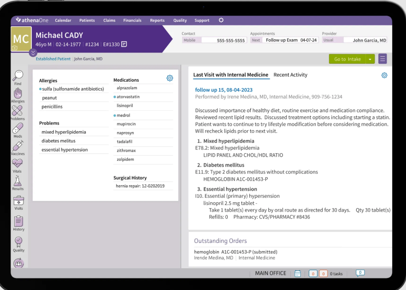The image size is (406, 290).
Task: Open the Go to Intake dropdown arrow
Action: (370, 59)
